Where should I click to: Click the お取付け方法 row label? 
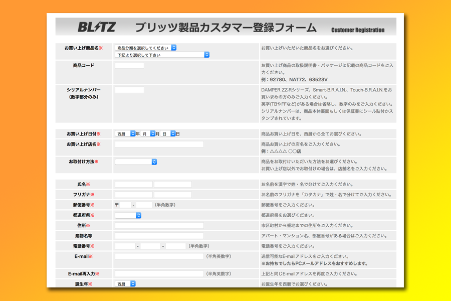[x=84, y=162]
